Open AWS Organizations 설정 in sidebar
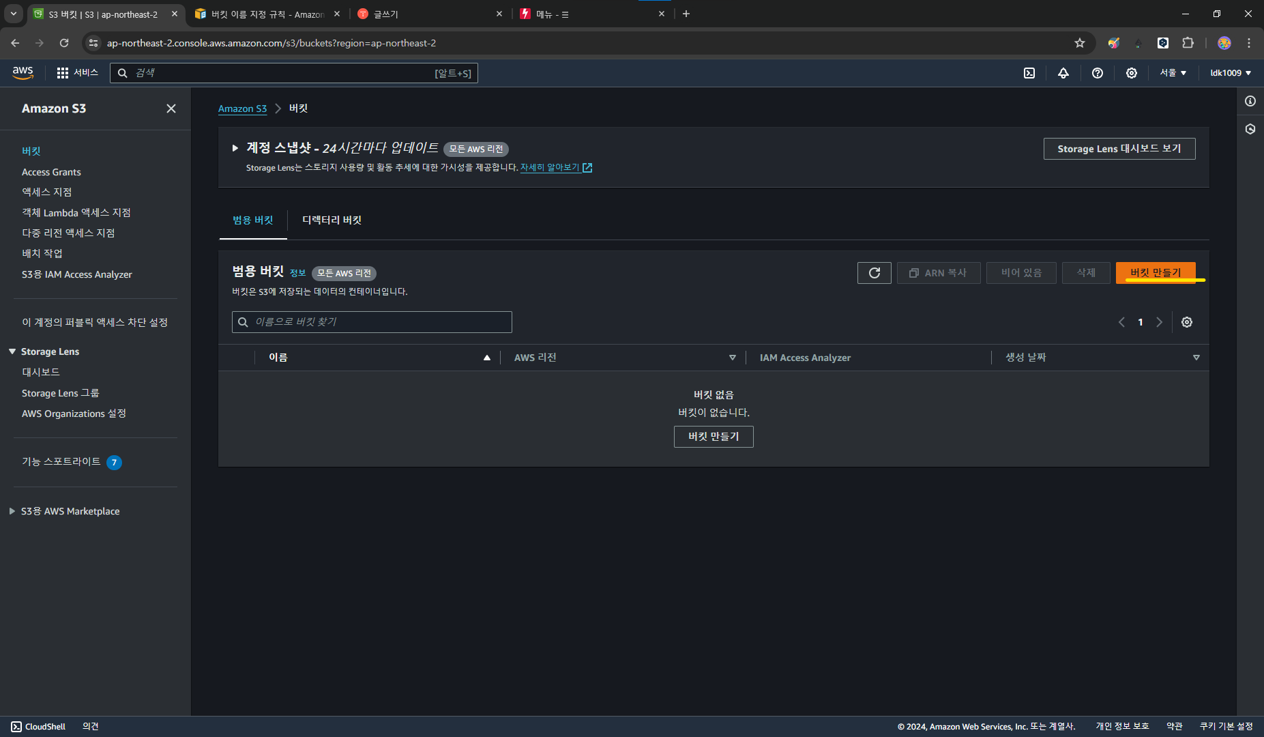This screenshot has height=737, width=1264. click(74, 414)
